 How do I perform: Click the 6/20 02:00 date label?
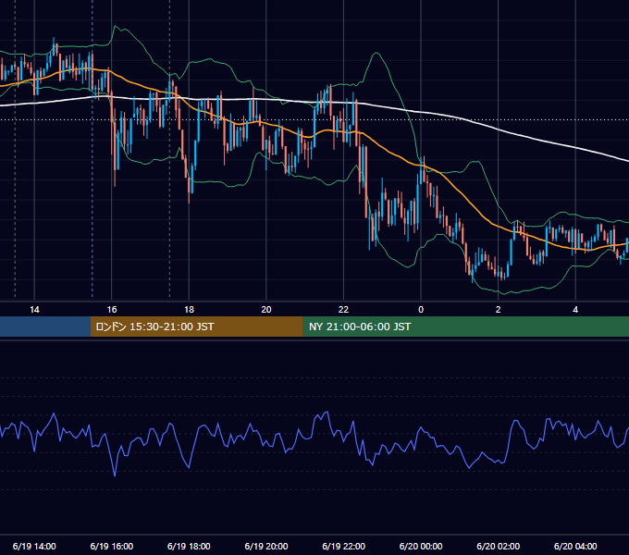(499, 546)
